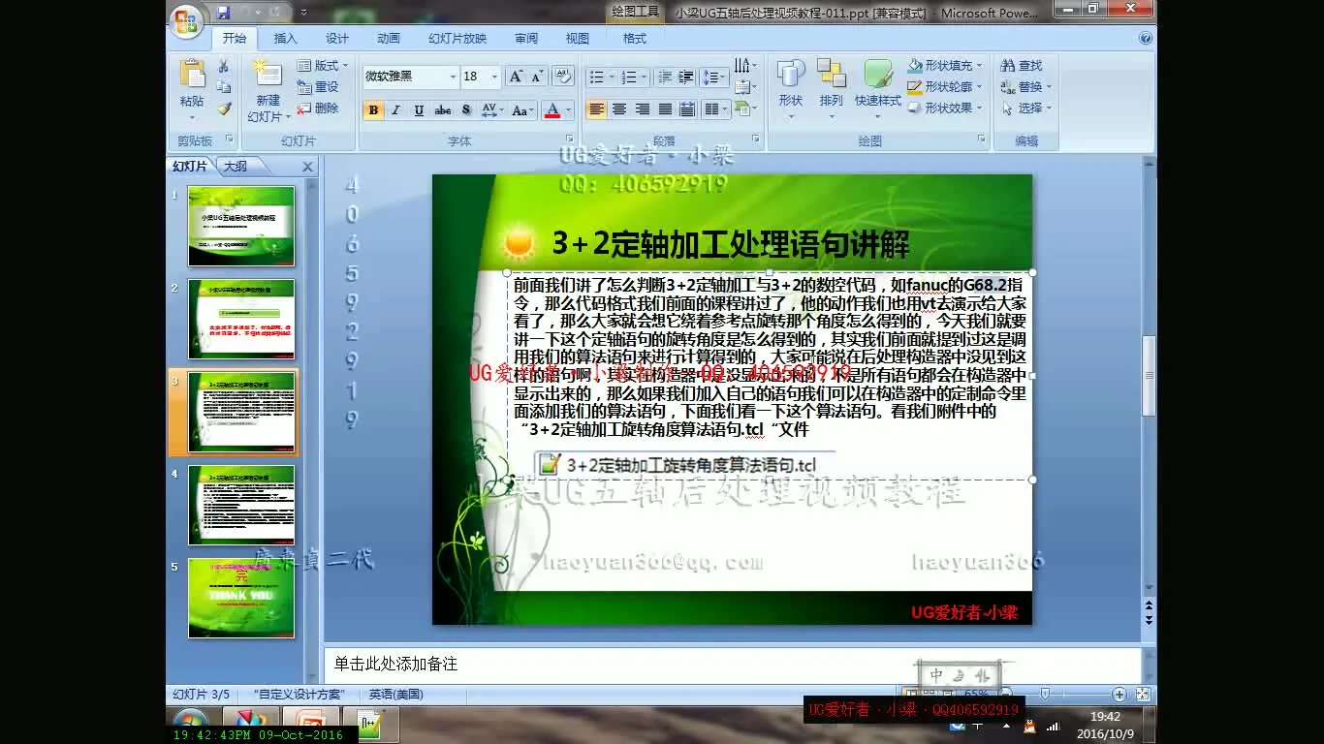Apply italic formatting

(x=394, y=110)
